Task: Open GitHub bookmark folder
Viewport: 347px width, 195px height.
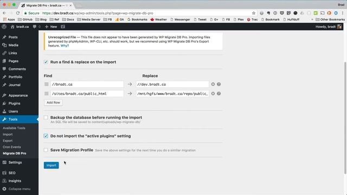Action: (x=25, y=19)
